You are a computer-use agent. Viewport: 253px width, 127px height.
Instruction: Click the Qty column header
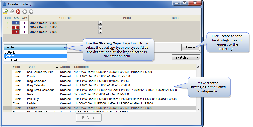(x=24, y=18)
